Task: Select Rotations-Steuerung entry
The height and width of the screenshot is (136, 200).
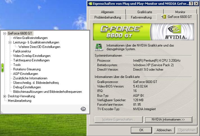Action: [x=27, y=69]
